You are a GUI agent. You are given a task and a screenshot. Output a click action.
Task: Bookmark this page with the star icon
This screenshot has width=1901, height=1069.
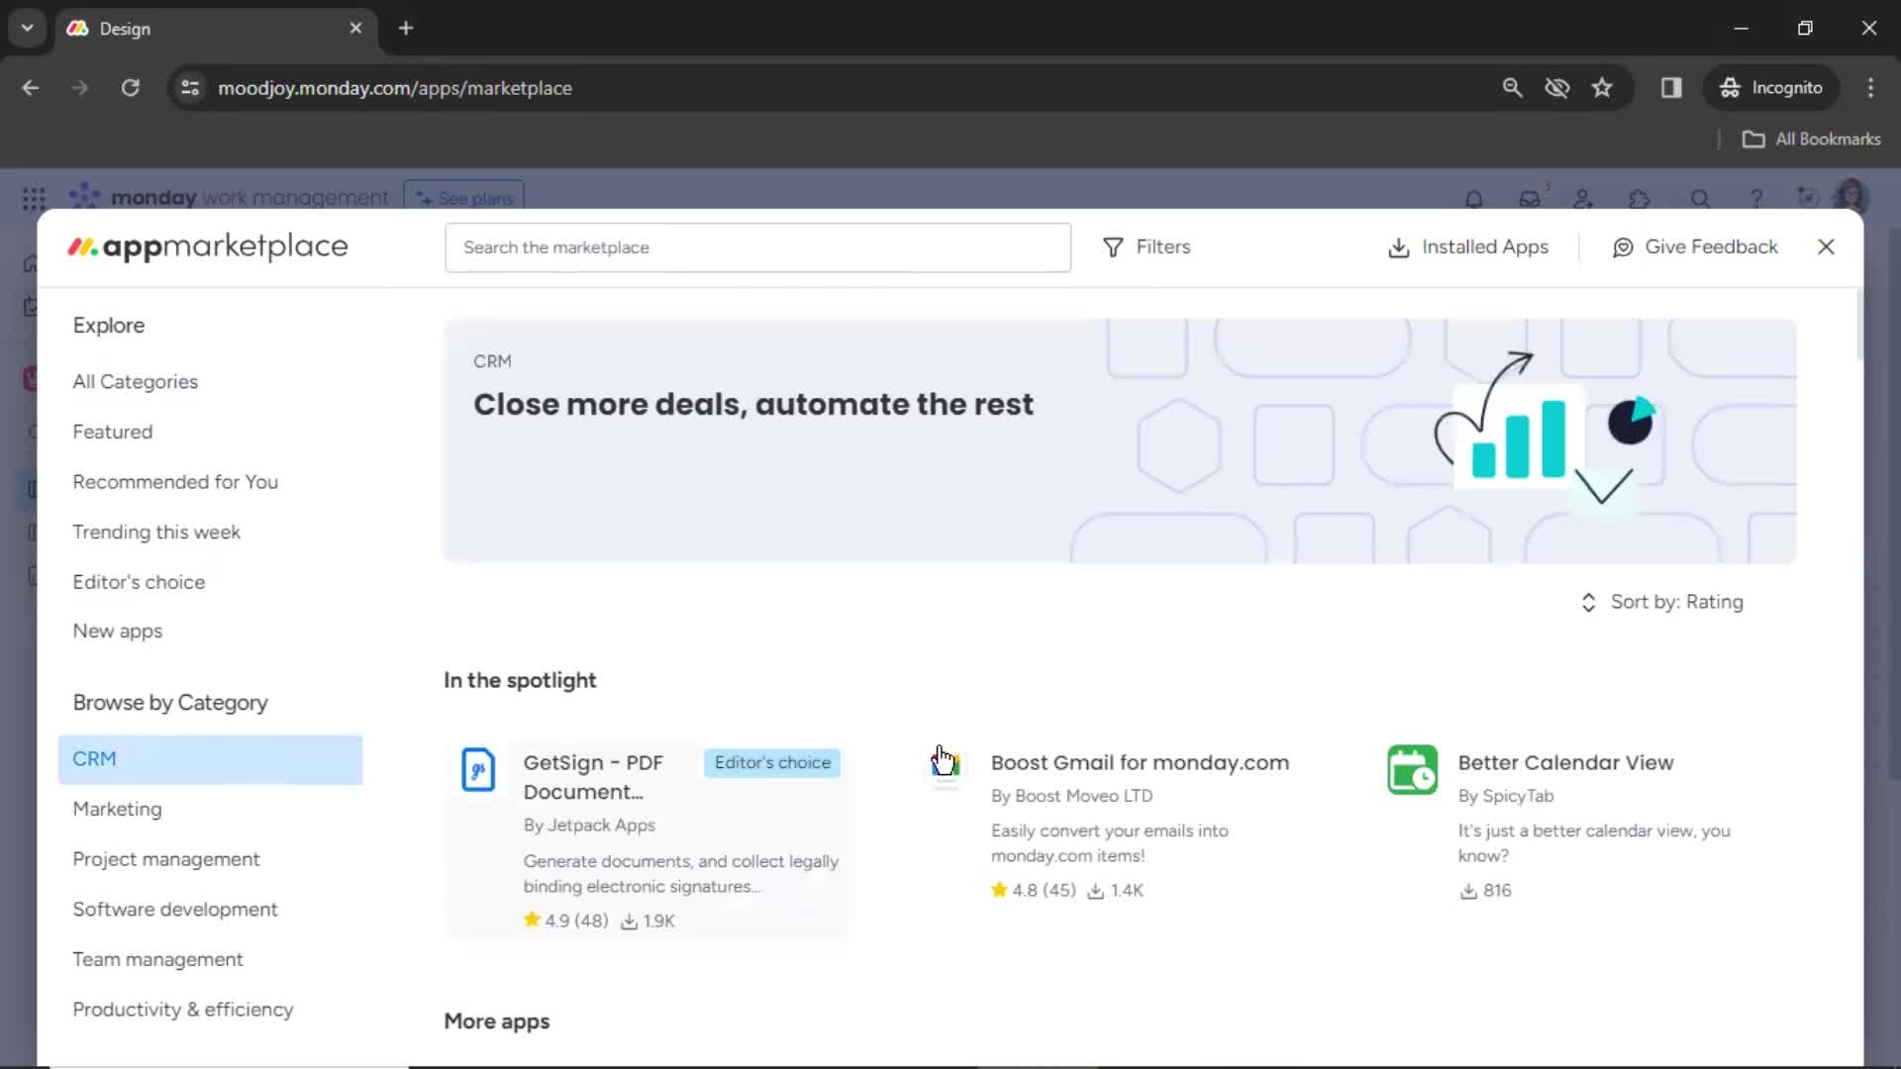1602,88
